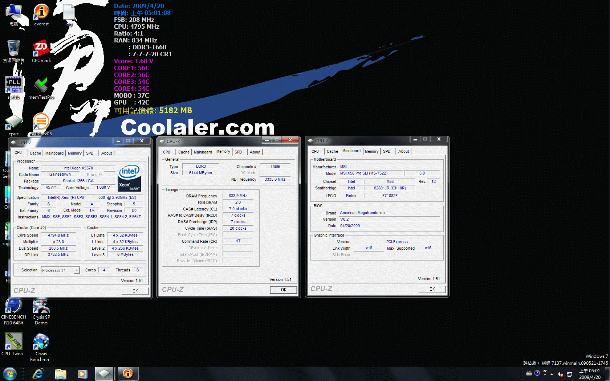Open About tab in right CPU-Z window
The width and height of the screenshot is (610, 381).
coord(403,151)
